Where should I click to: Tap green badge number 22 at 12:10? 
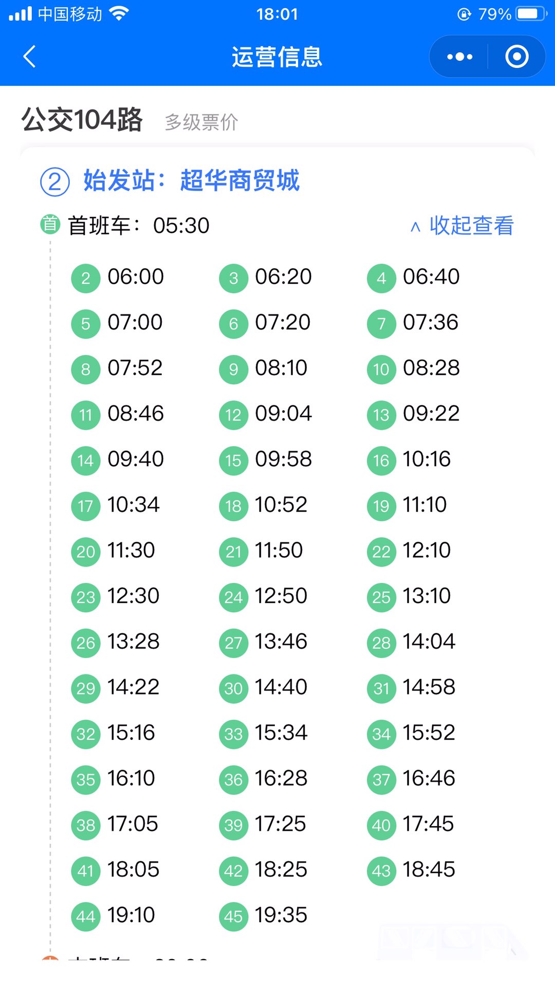coord(381,552)
